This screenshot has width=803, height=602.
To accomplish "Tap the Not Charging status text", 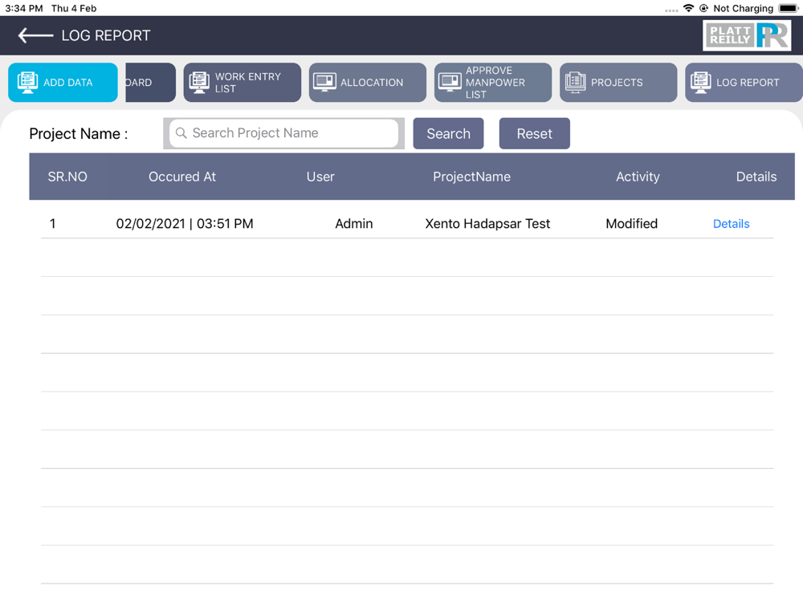I will (x=743, y=8).
